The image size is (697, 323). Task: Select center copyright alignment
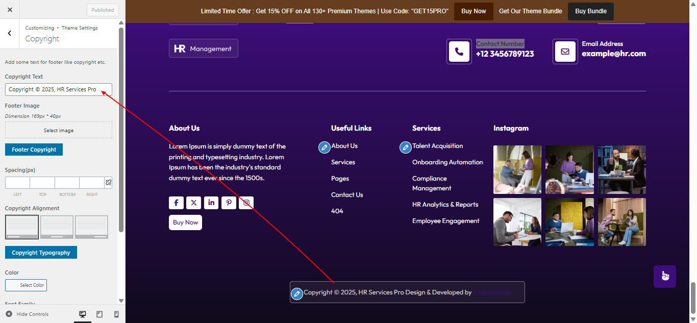tap(57, 227)
